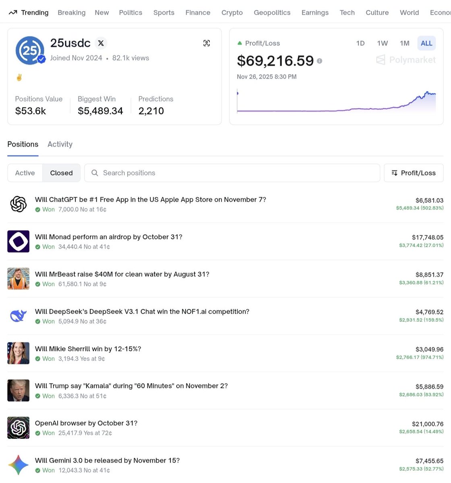Click the MrBeast market thumbnail

tap(19, 279)
